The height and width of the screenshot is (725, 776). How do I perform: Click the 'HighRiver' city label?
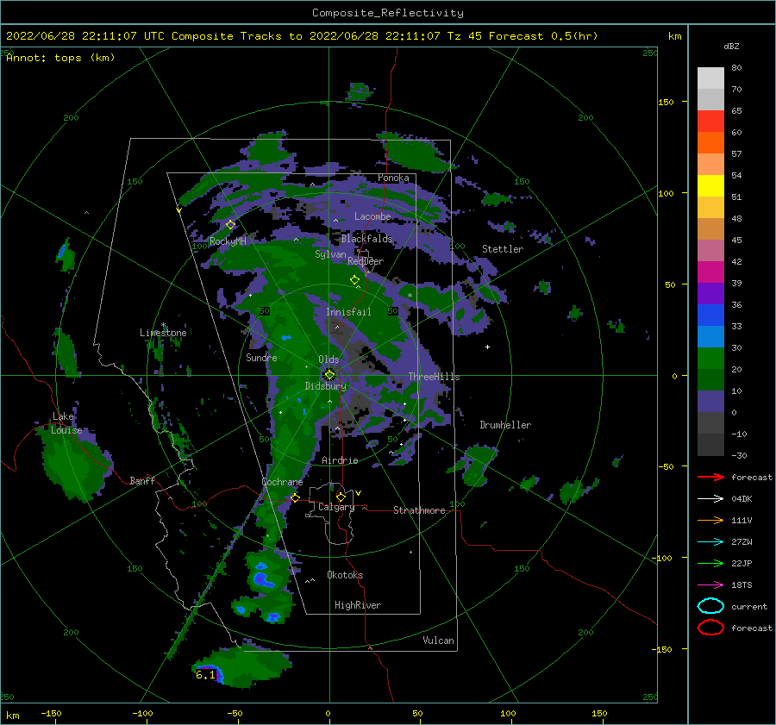pyautogui.click(x=358, y=605)
